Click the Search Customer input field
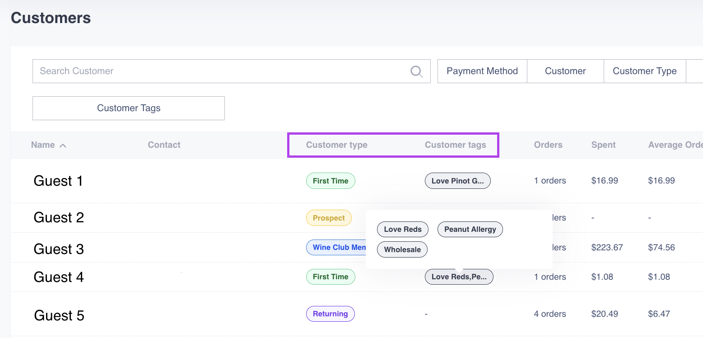703x338 pixels. point(221,71)
